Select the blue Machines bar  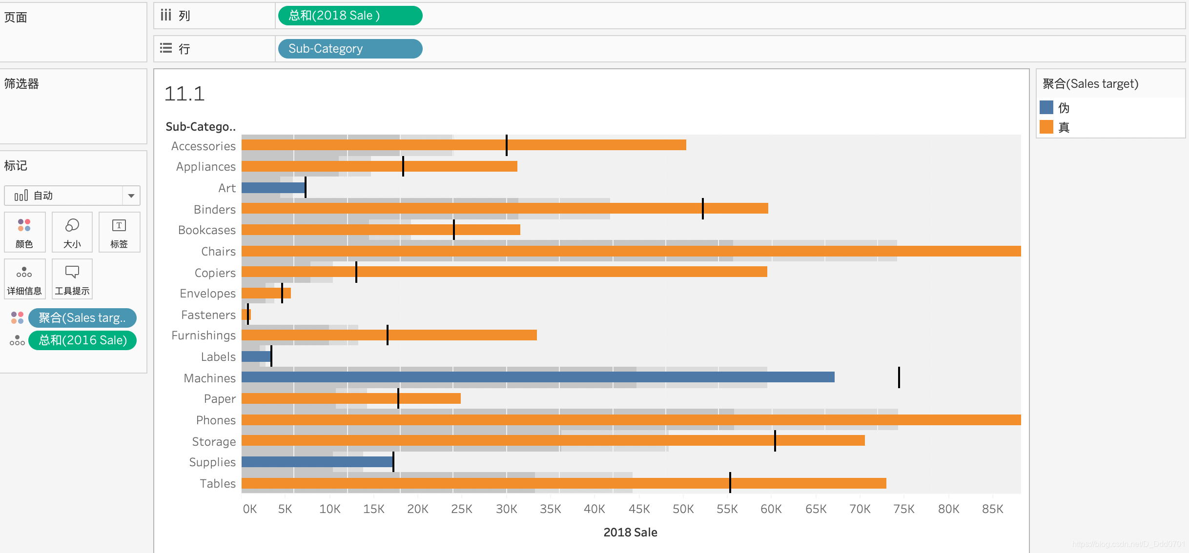tap(538, 377)
